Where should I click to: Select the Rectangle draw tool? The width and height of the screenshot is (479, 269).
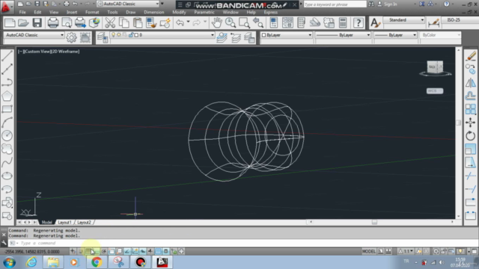(7, 109)
